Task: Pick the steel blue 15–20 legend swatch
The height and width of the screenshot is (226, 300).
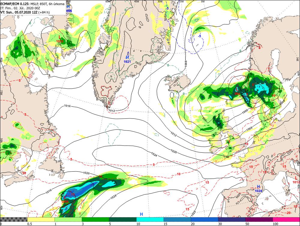Action: (x=177, y=219)
